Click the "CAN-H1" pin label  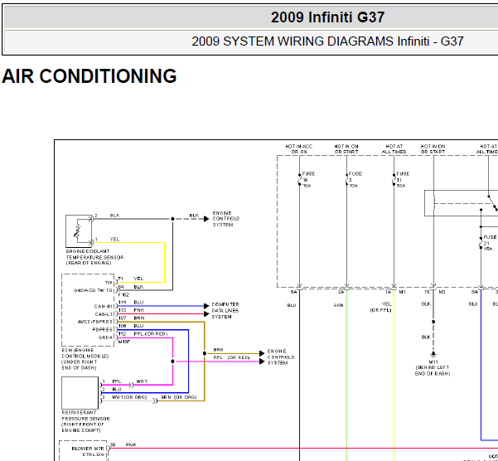[104, 306]
